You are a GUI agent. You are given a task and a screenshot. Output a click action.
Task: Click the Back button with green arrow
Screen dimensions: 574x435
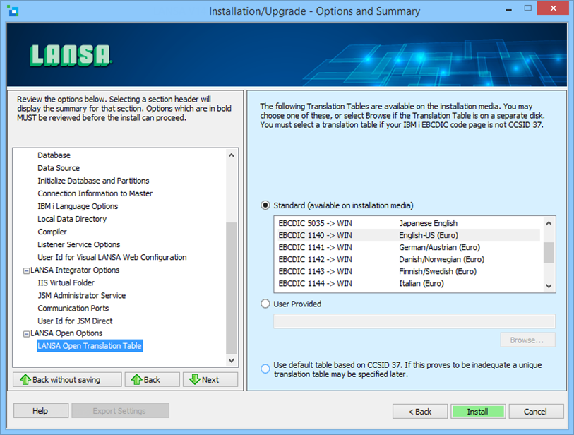point(153,380)
